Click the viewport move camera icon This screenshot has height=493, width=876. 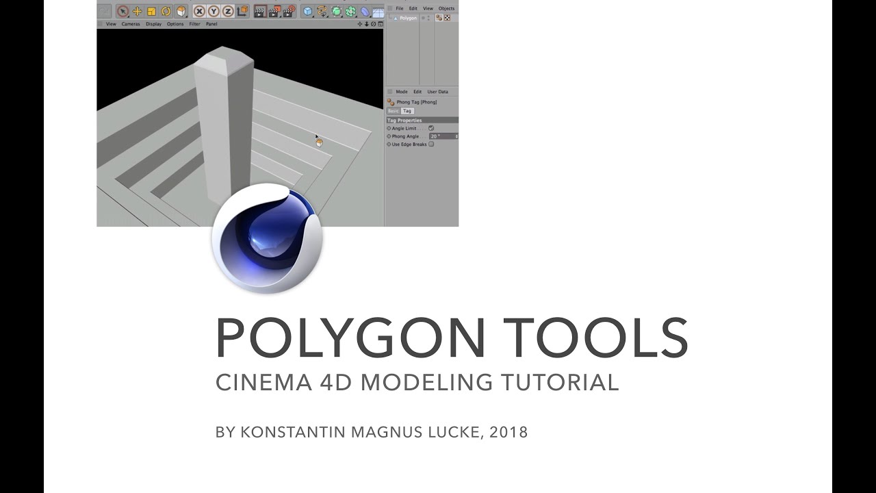[x=359, y=24]
